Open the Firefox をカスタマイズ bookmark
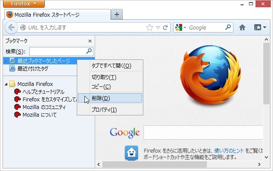 click(x=49, y=100)
